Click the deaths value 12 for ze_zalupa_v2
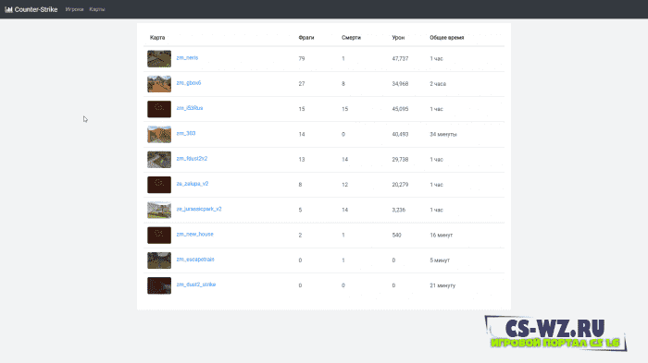648x363 pixels. click(344, 185)
